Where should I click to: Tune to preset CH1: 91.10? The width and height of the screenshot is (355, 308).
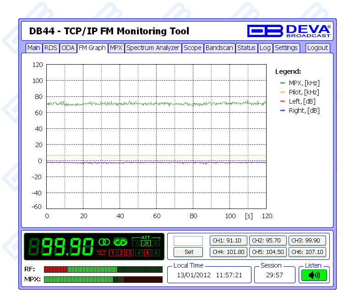[229, 240]
